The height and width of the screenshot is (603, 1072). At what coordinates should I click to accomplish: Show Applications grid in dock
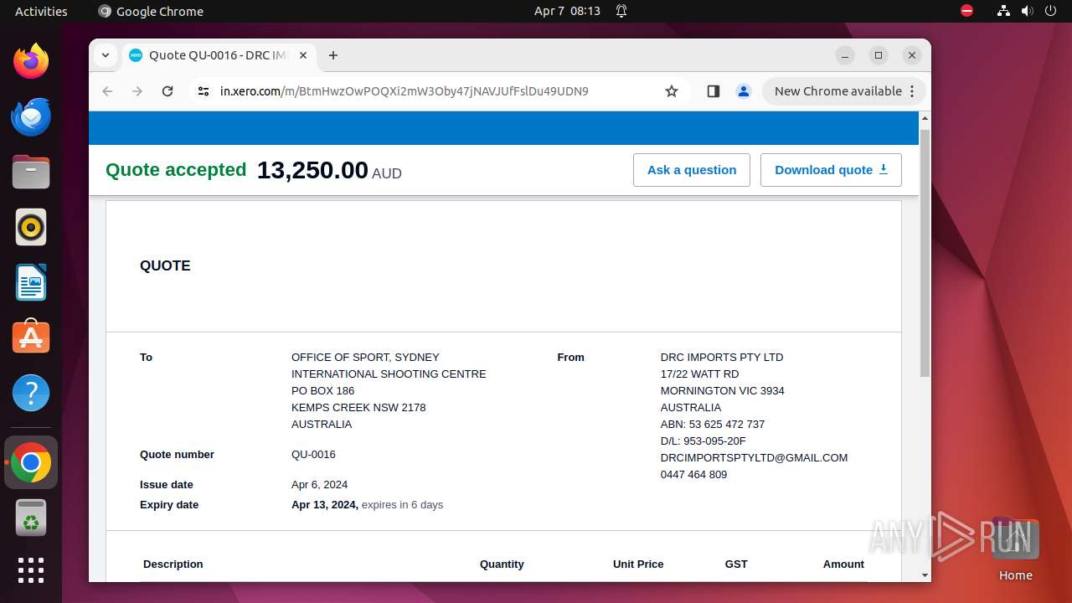[31, 570]
